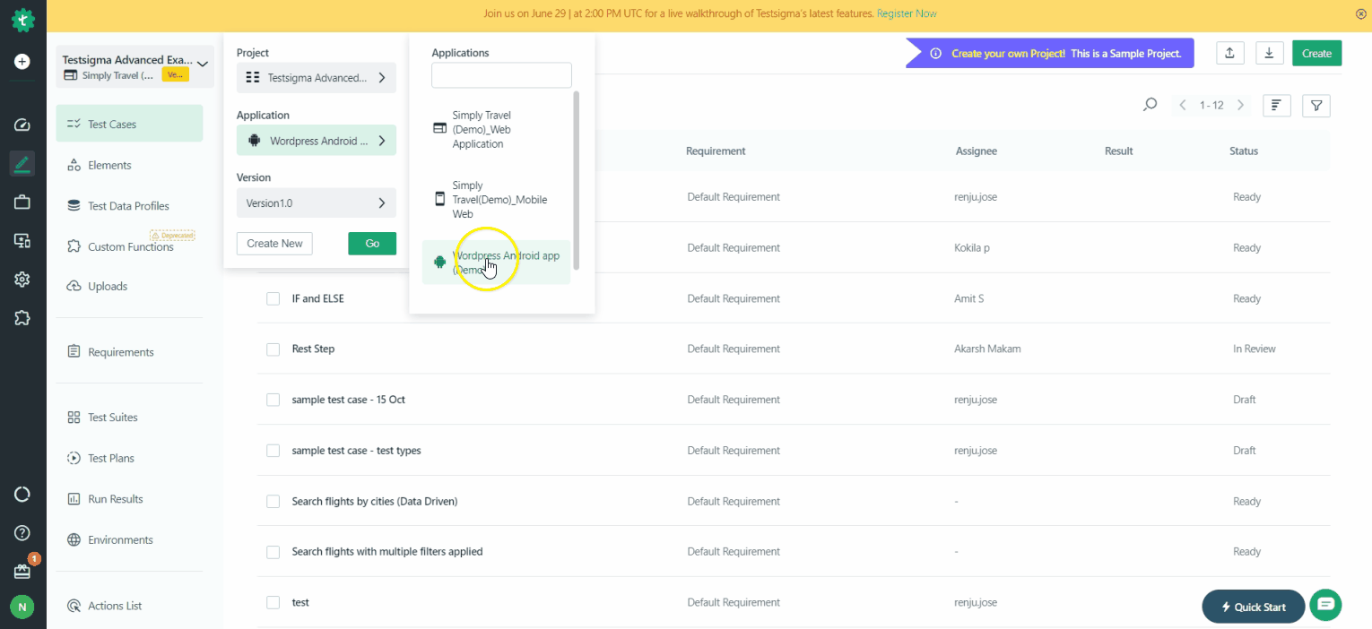Click the Rest Step test case name

click(x=313, y=349)
